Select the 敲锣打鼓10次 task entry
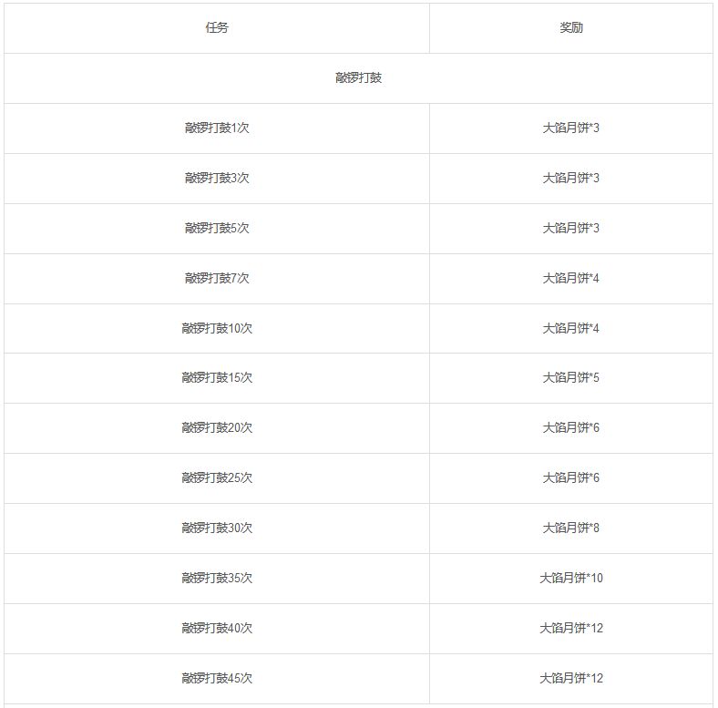718x708 pixels. click(217, 328)
